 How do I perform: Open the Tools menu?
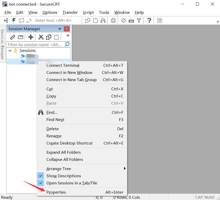coord(104,13)
